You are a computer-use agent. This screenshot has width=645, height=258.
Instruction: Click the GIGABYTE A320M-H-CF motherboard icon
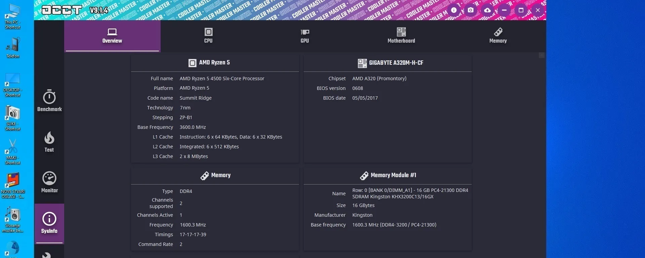tap(362, 63)
